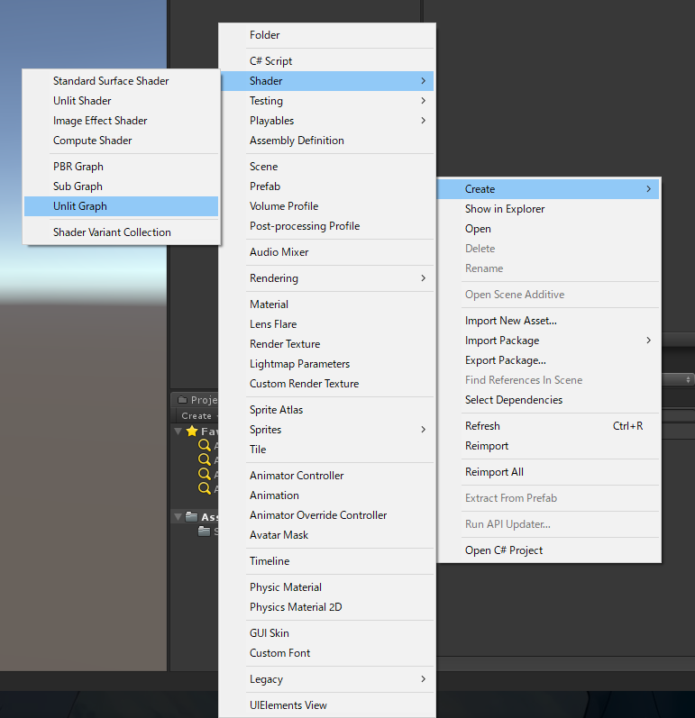Image resolution: width=695 pixels, height=718 pixels.
Task: Select the subfolder under Assets
Action: coord(208,532)
